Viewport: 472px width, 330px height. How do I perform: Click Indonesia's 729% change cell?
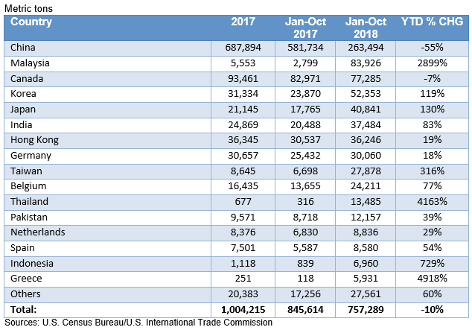pos(432,263)
